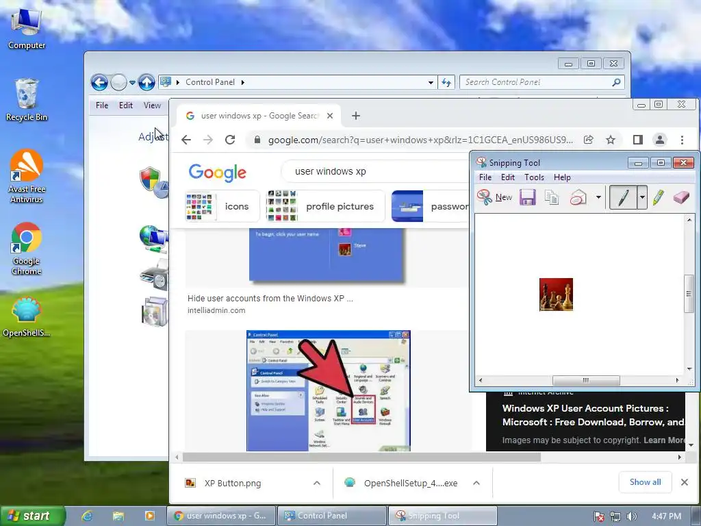The width and height of the screenshot is (701, 526).
Task: Expand OpenShellSetup download options chevron
Action: (476, 483)
